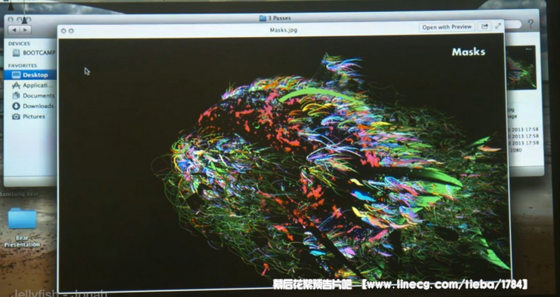Click the DEVICES sidebar heading
This screenshot has width=560, height=297.
click(19, 44)
